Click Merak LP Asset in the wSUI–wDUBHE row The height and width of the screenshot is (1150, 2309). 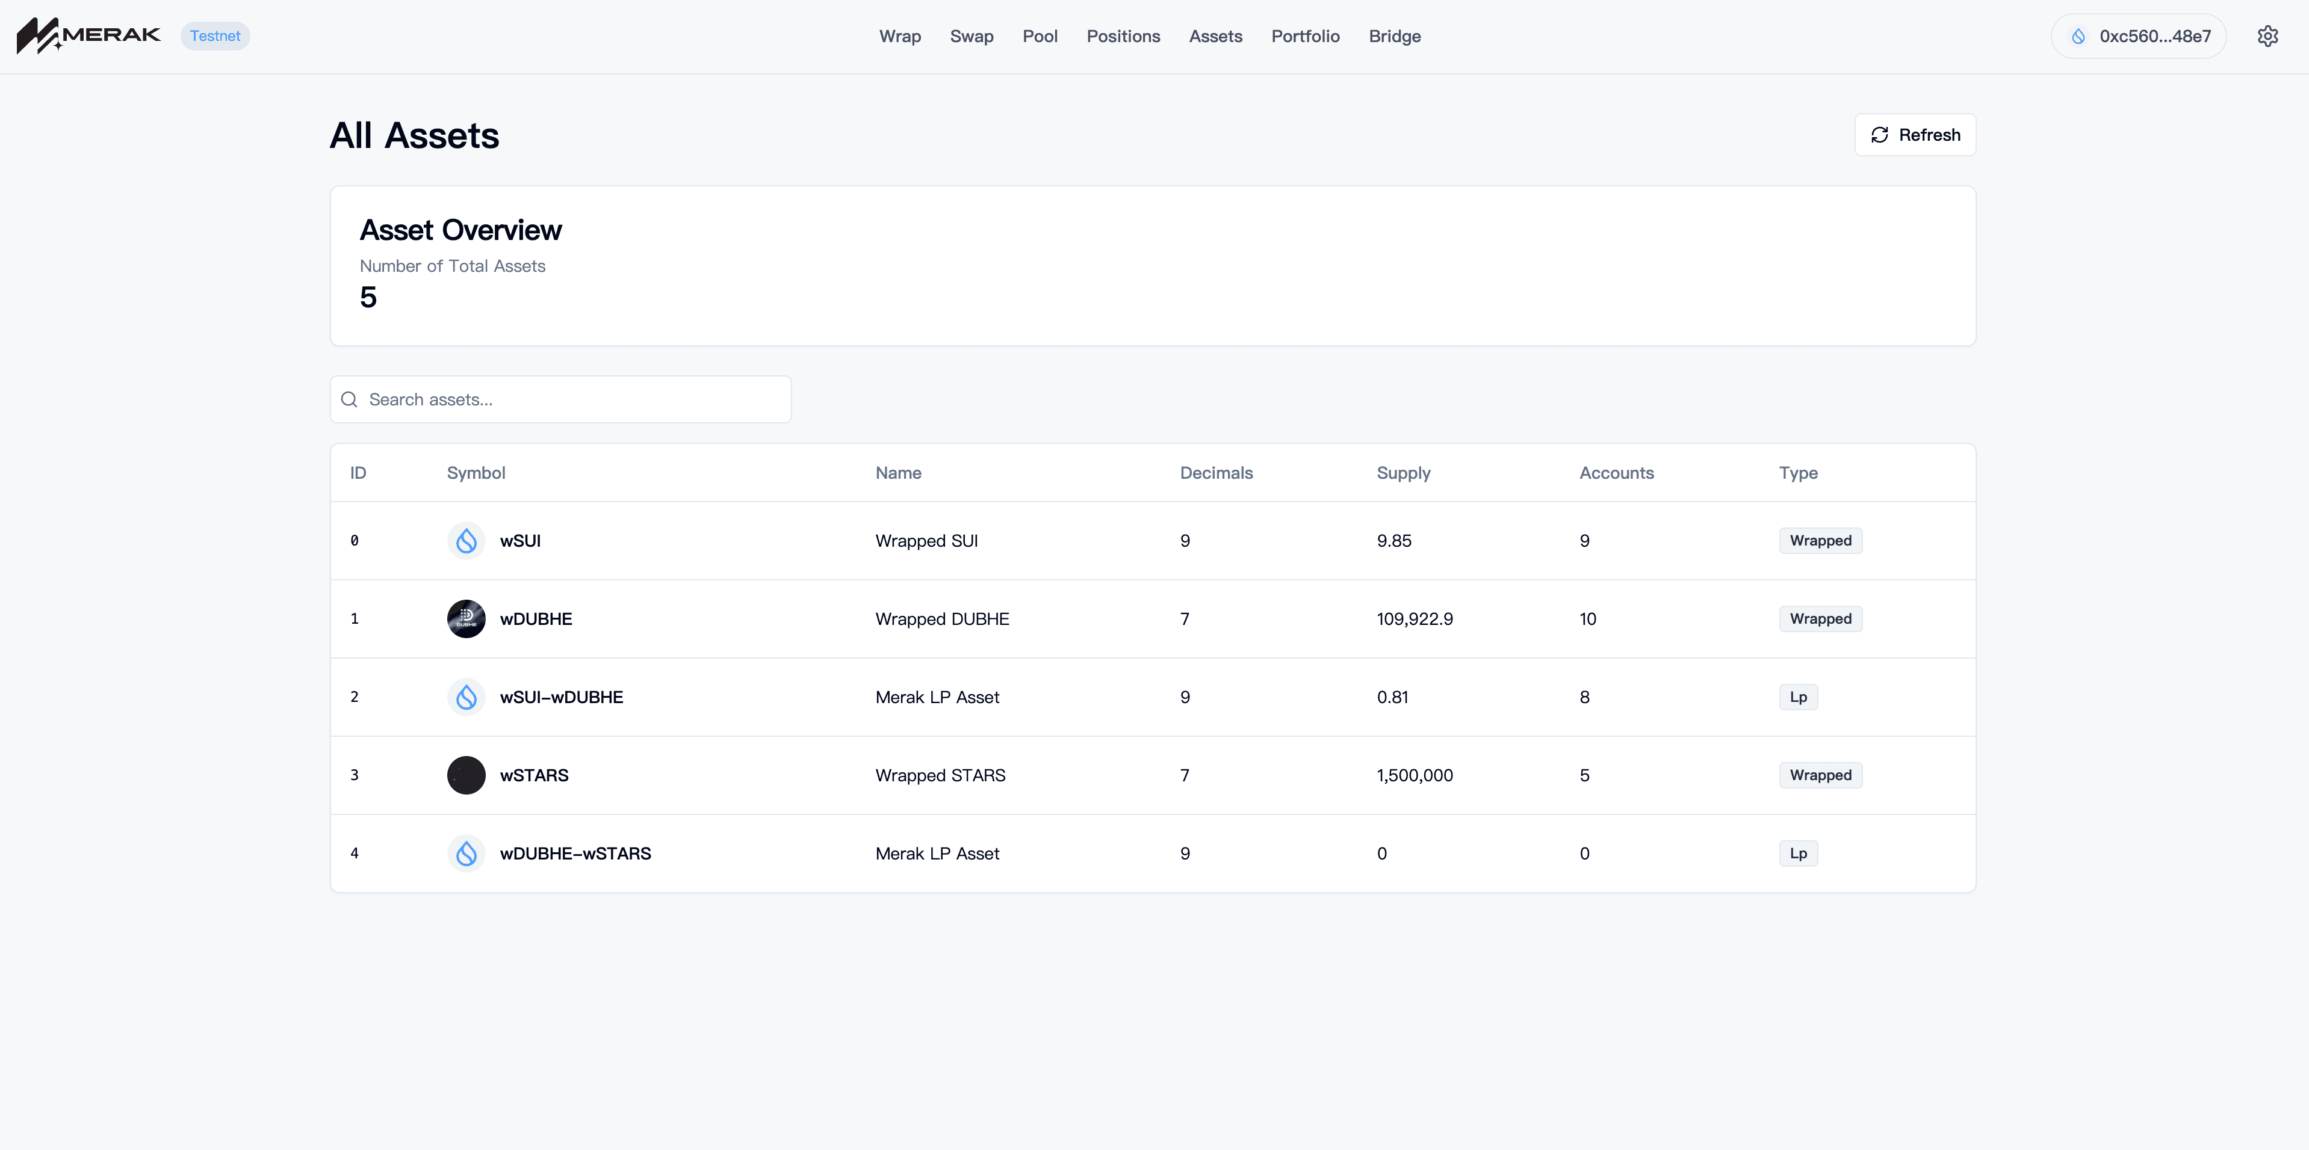[937, 697]
